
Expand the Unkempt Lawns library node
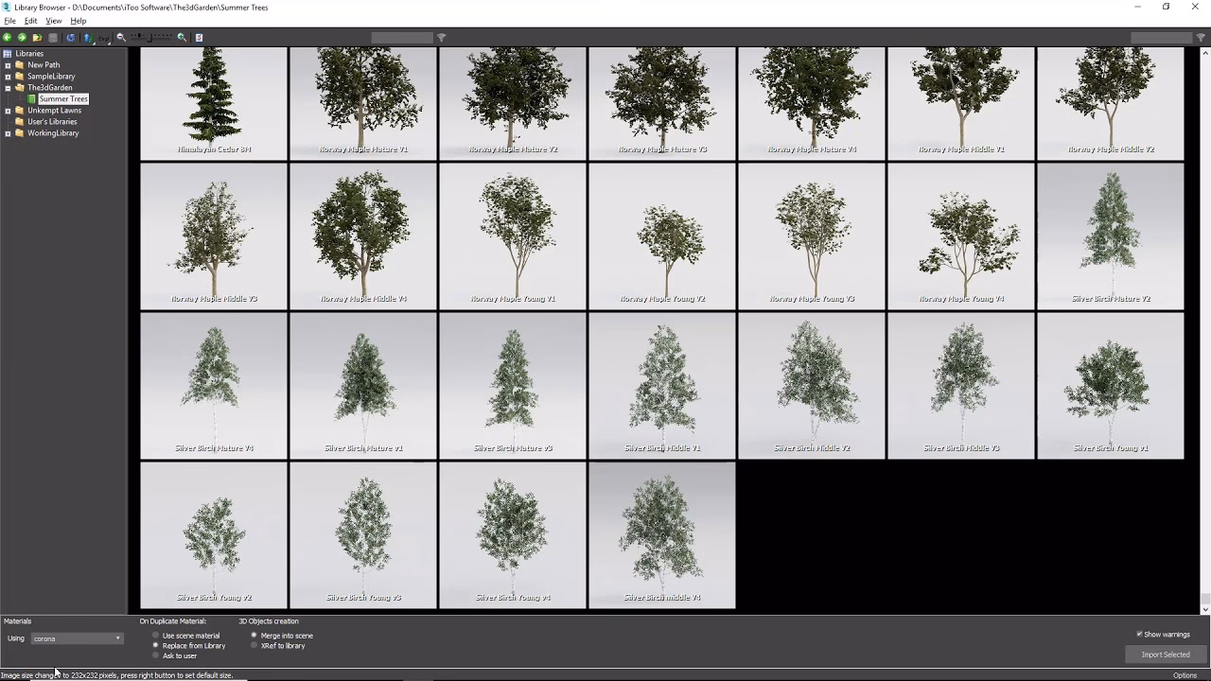pyautogui.click(x=8, y=110)
